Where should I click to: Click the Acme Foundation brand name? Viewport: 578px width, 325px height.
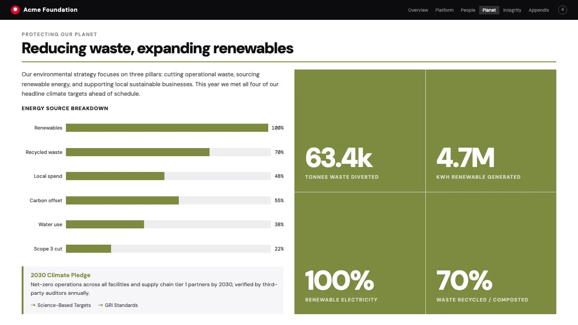pyautogui.click(x=51, y=9)
